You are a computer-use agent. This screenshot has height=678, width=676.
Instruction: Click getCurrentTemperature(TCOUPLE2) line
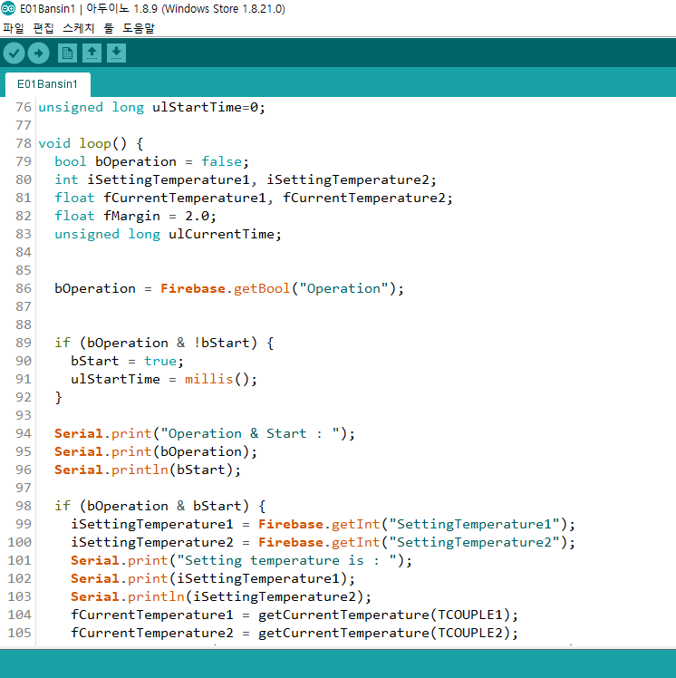click(x=295, y=633)
